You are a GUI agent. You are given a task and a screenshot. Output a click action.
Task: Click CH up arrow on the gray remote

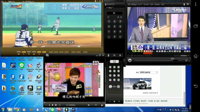tap(118, 87)
